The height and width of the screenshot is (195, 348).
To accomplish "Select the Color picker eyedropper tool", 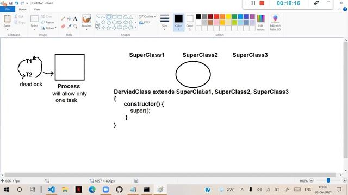I will 70,27.
